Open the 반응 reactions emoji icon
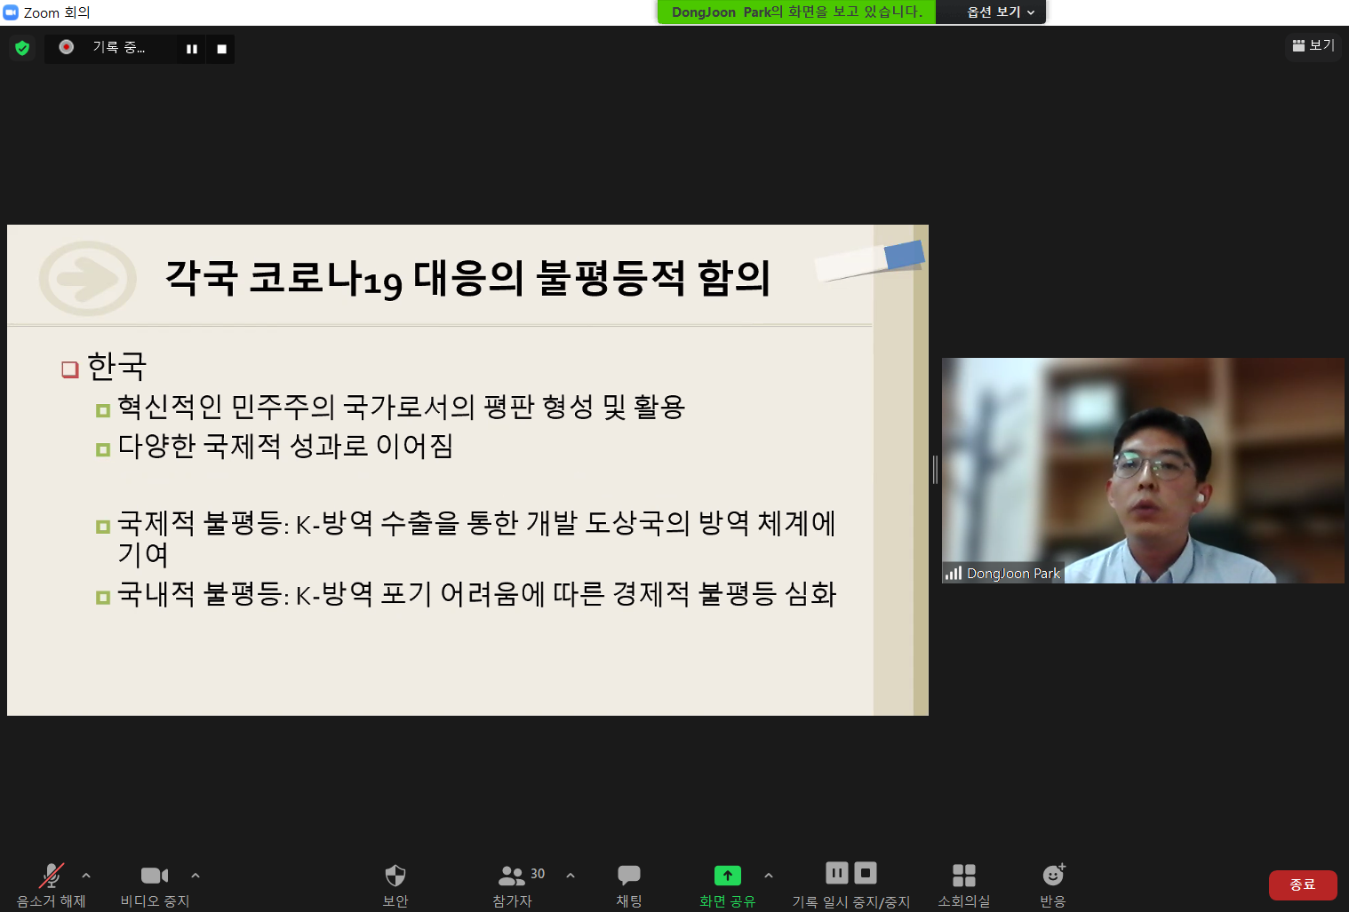Viewport: 1349px width, 912px height. pyautogui.click(x=1053, y=876)
